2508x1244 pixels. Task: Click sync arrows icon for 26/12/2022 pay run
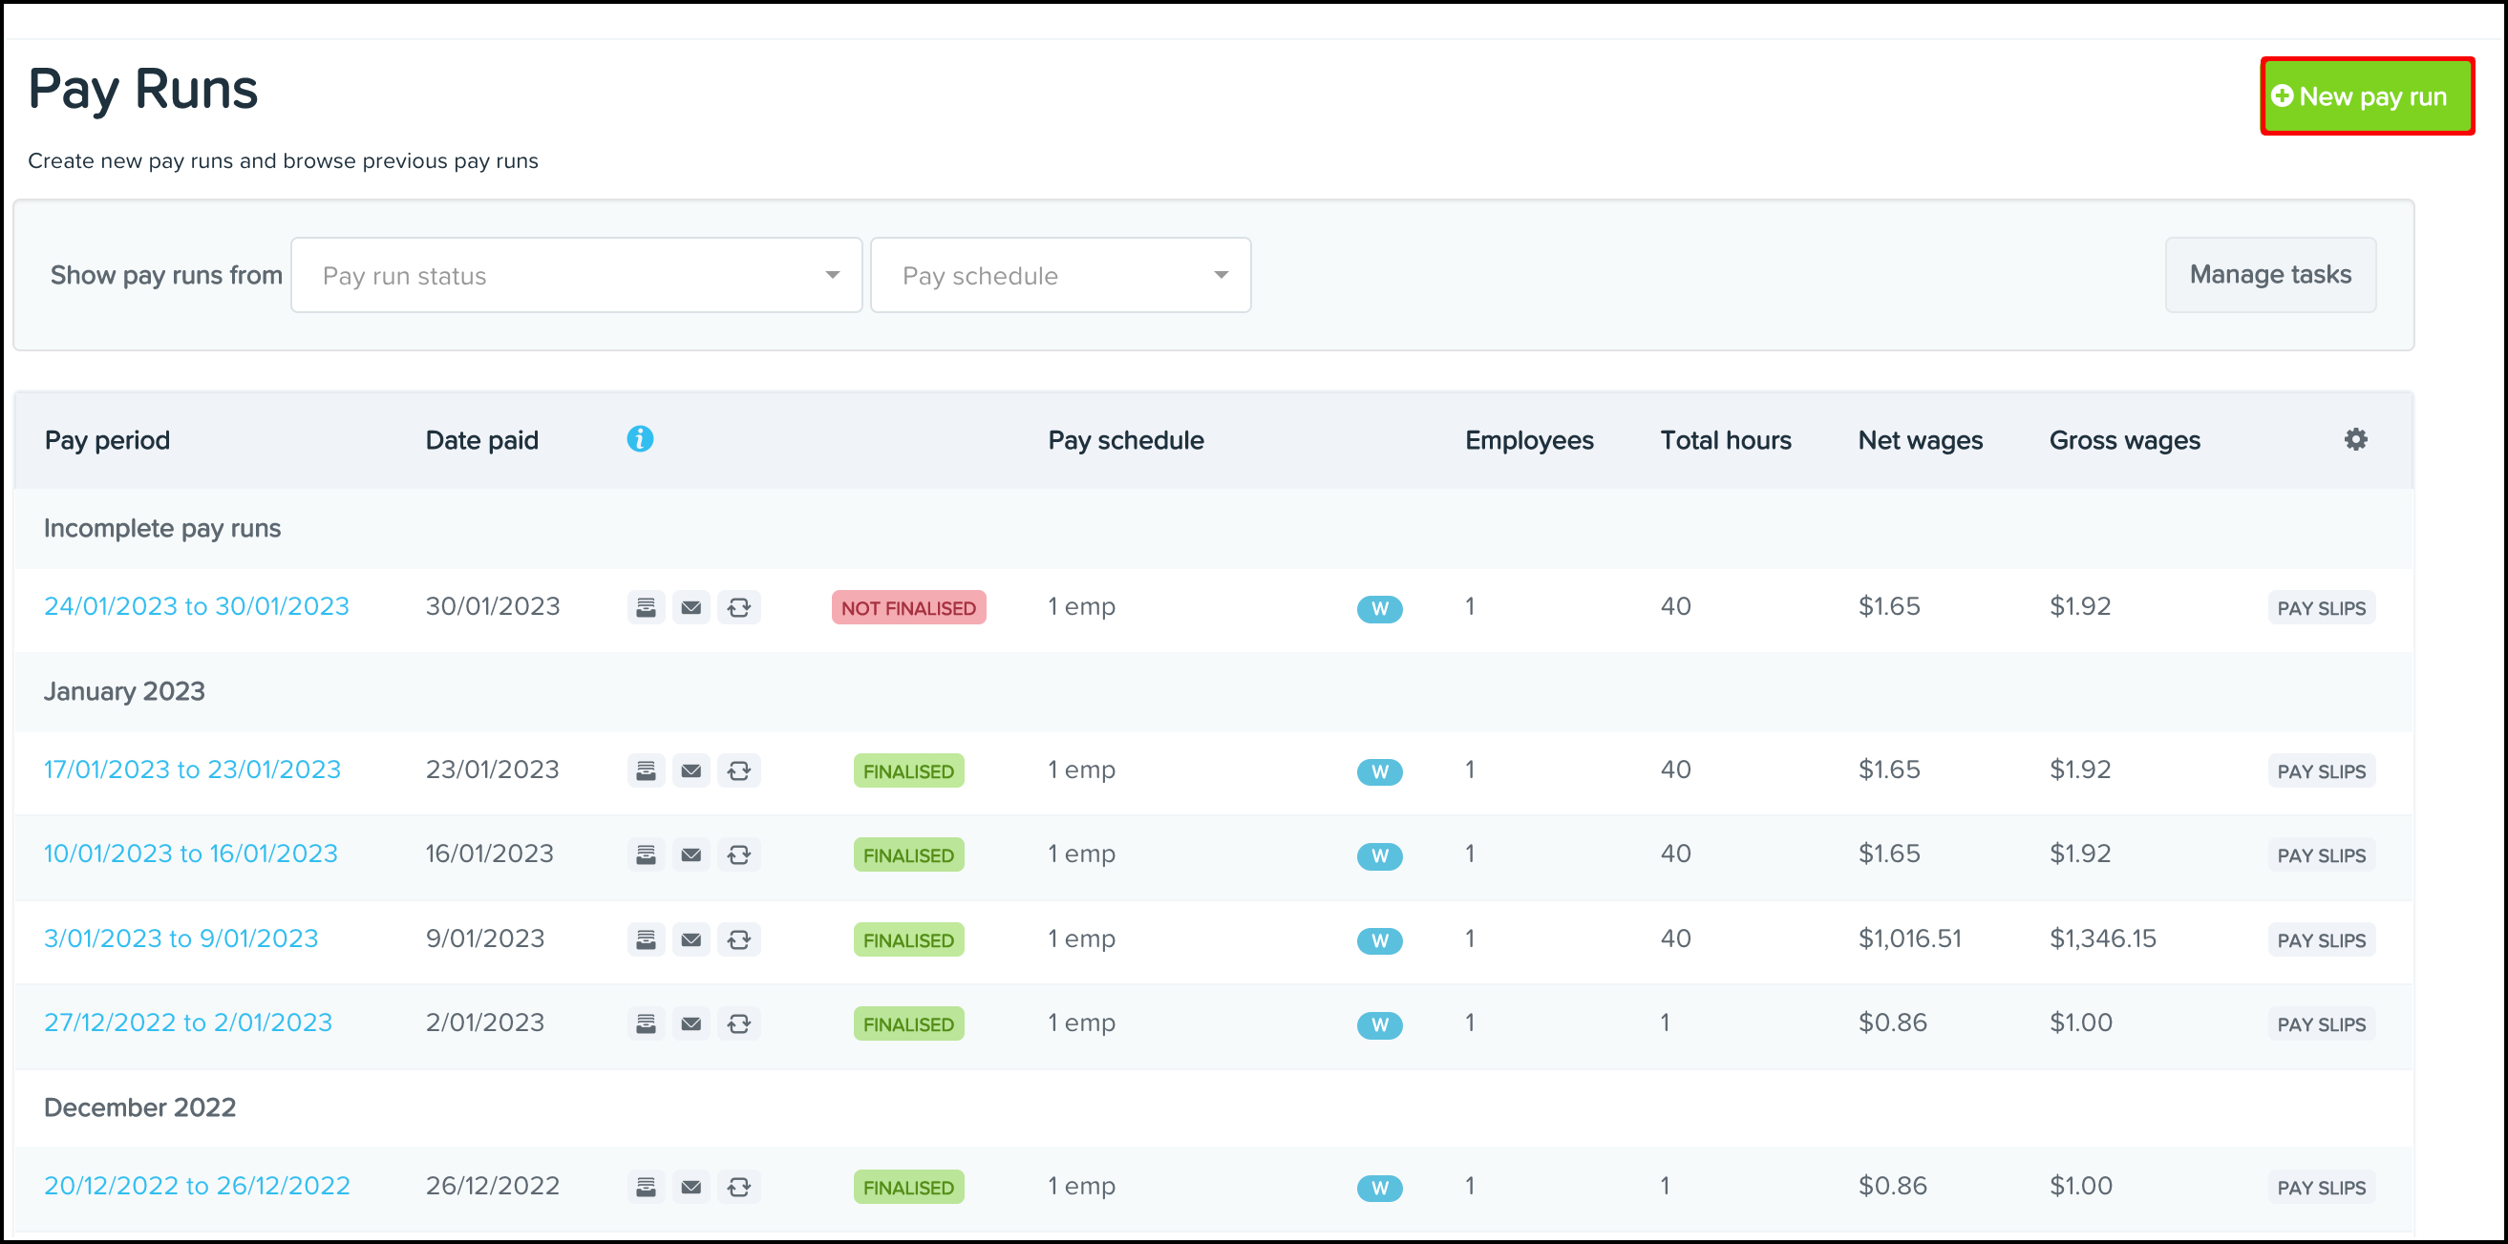pyautogui.click(x=739, y=1187)
